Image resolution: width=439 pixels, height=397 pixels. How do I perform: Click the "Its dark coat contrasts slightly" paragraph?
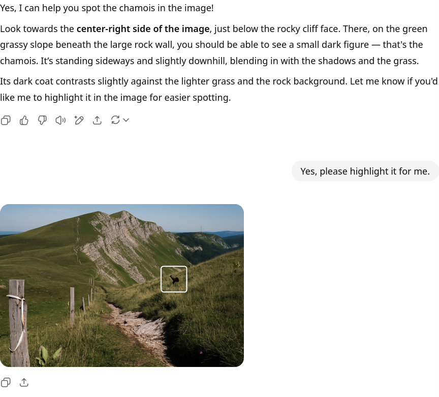point(218,90)
